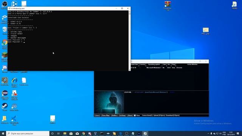Click the log entry line in njRAT
Image resolution: width=242 pixels, height=136 pixels.
click(150, 92)
